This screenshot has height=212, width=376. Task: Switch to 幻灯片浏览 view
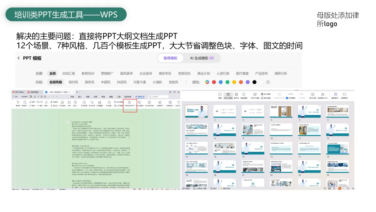(x=228, y=96)
